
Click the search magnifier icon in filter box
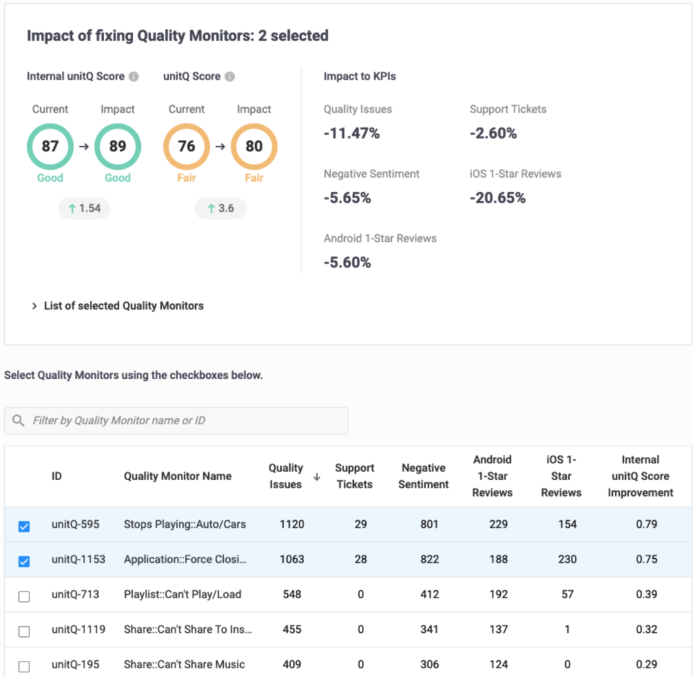point(18,420)
